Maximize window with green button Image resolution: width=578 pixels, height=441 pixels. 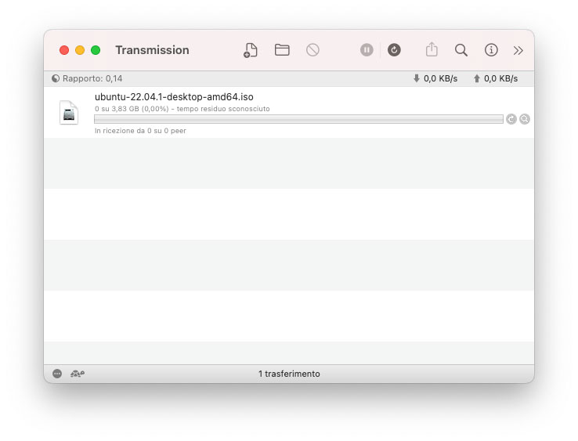(96, 50)
